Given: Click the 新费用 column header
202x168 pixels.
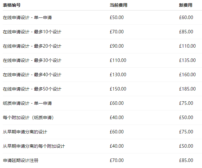Looking at the screenshot, I should (x=186, y=5).
